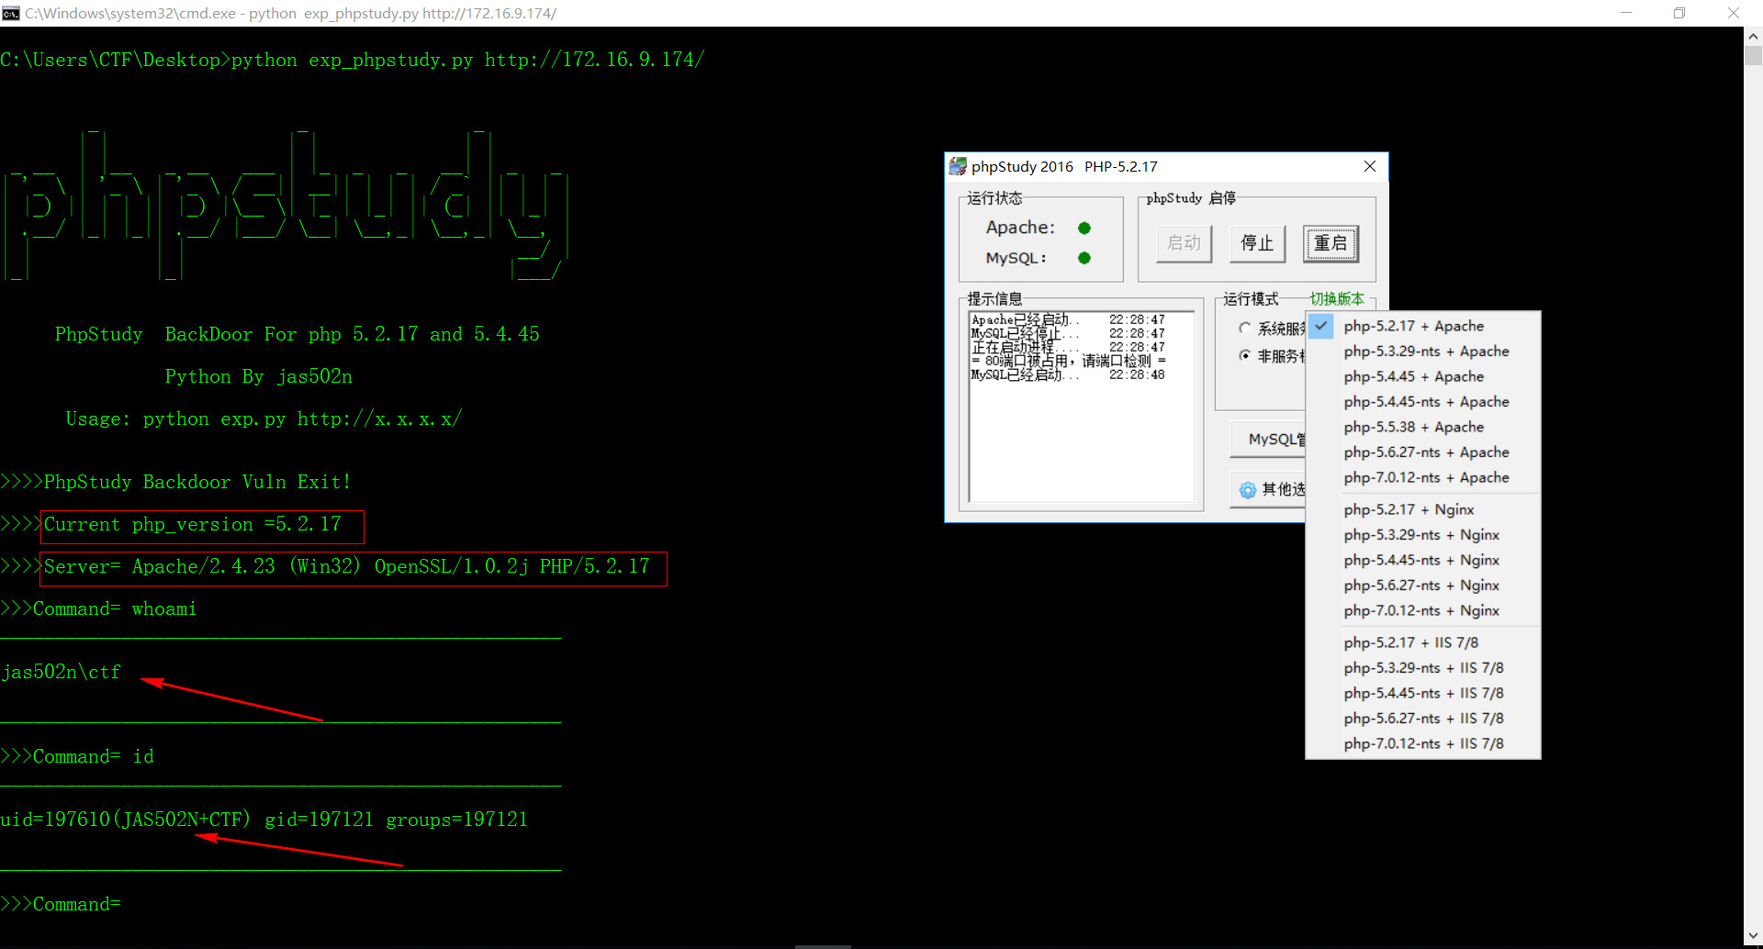Click the '80端口被占用' log entry
The image size is (1763, 949).
tap(1068, 362)
